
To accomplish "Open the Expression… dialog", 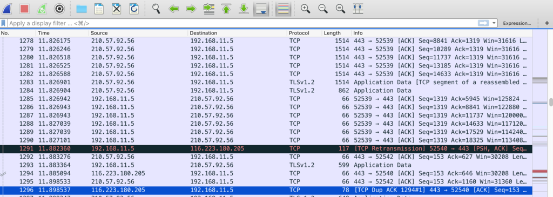I will coord(517,23).
